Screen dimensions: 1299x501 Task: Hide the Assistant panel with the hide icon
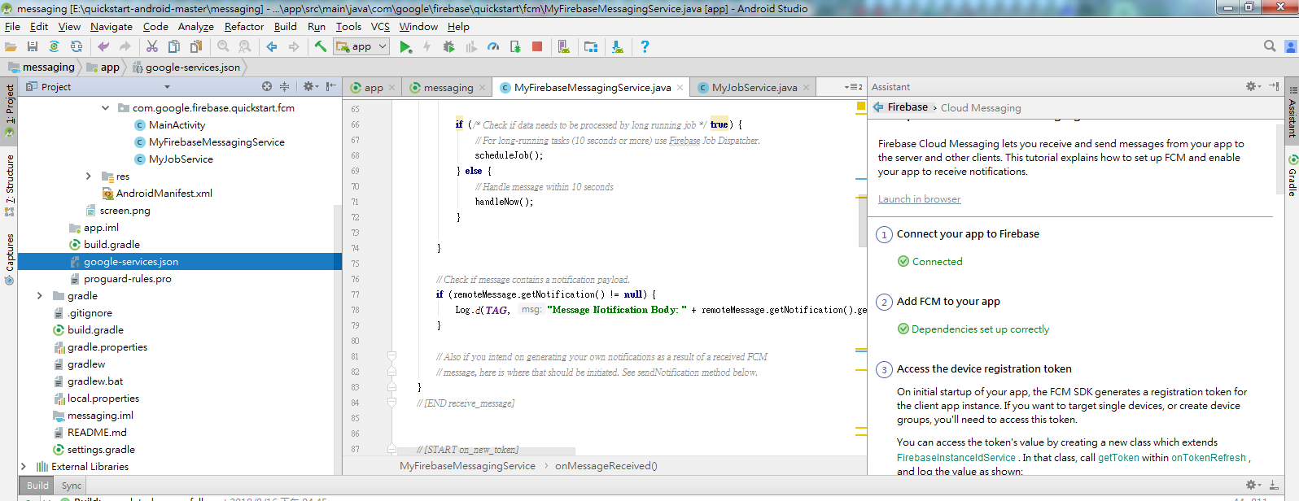(x=1274, y=86)
